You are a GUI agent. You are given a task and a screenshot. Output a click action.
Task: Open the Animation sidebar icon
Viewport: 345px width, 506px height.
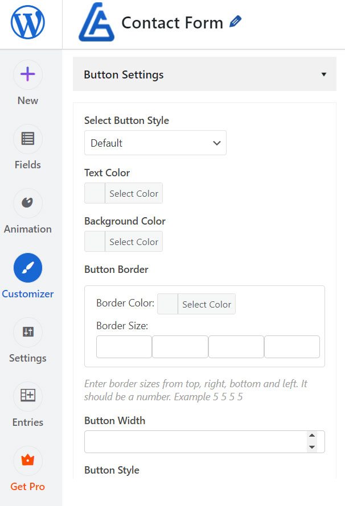tap(27, 203)
